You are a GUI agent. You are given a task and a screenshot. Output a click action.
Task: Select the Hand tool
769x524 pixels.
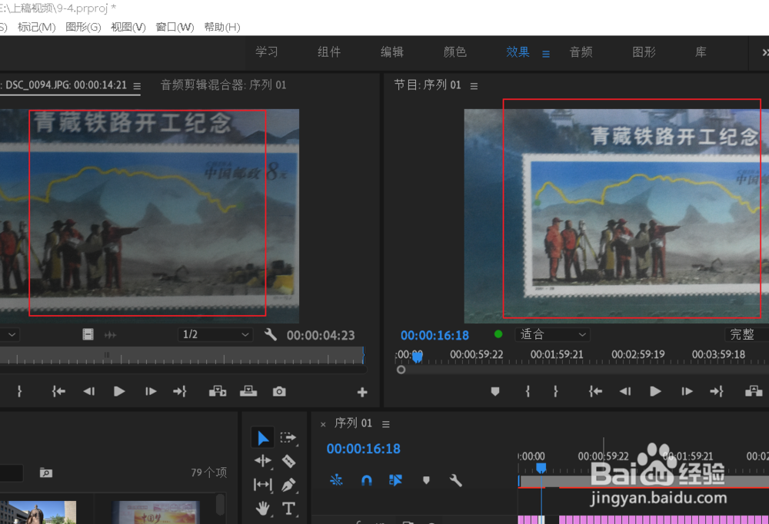[x=262, y=509]
